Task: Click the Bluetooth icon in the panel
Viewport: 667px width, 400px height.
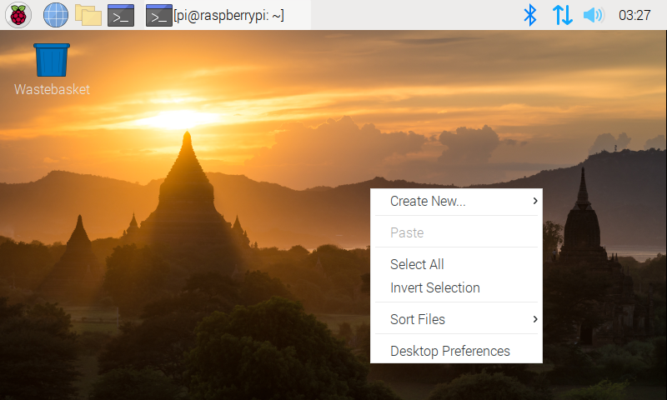Action: coord(529,15)
